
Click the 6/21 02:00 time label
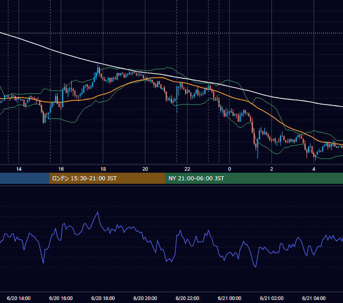(x=272, y=298)
